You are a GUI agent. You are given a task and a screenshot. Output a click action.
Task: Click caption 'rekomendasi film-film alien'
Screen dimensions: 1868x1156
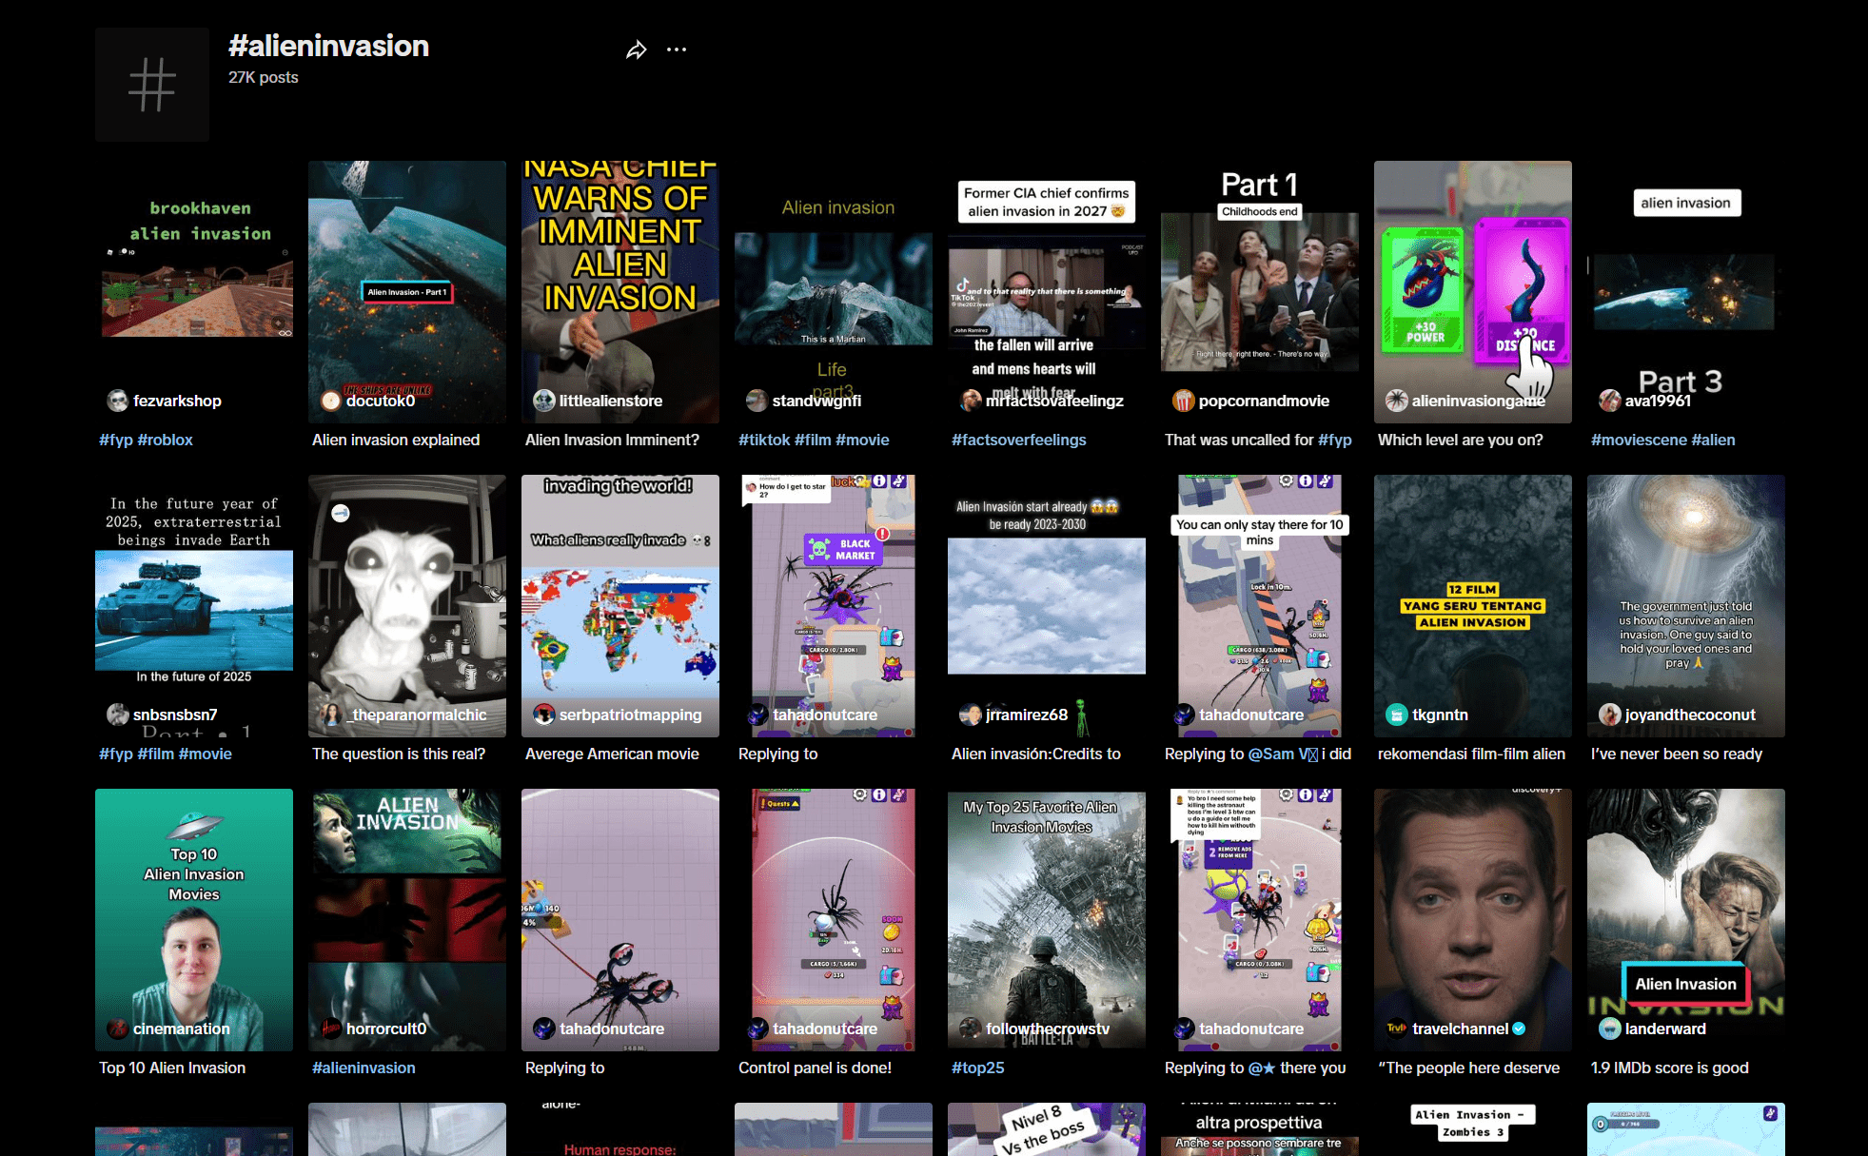pyautogui.click(x=1471, y=754)
